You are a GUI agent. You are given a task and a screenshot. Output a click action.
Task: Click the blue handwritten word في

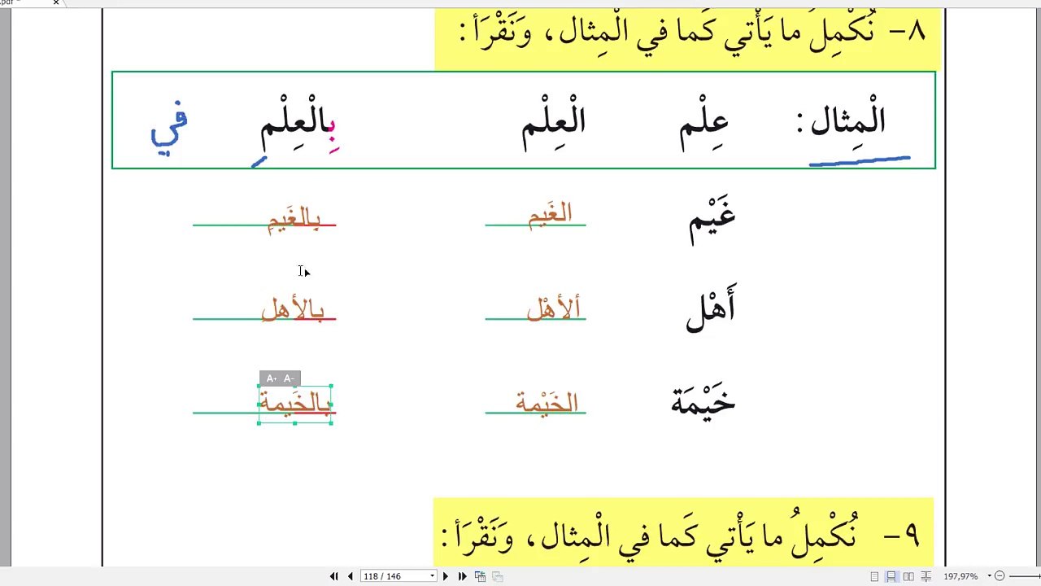(169, 127)
